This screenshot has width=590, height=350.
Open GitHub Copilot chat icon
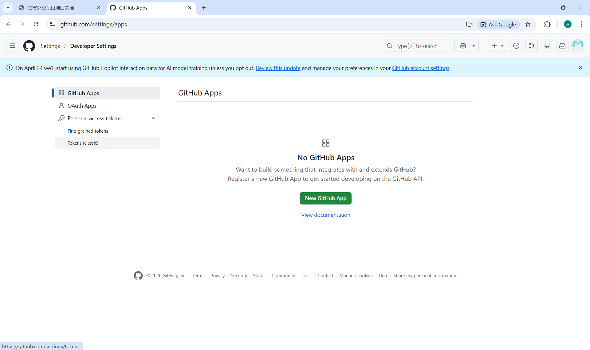463,46
